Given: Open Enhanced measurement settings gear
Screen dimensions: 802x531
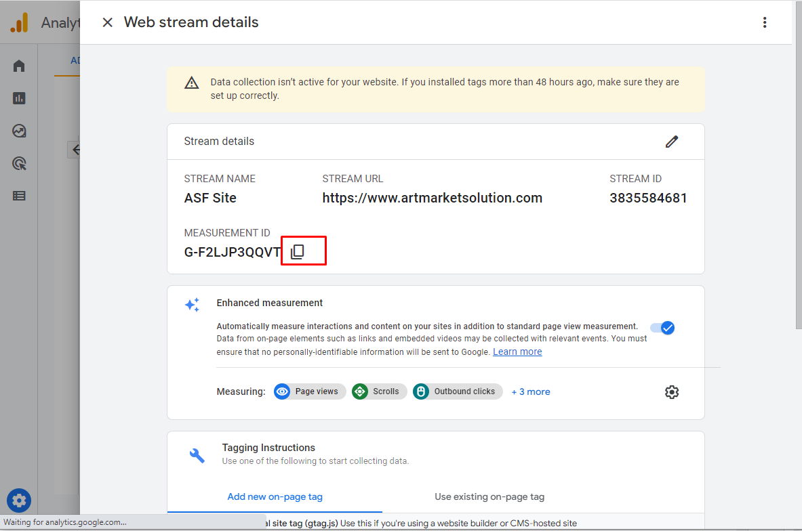Looking at the screenshot, I should pos(672,392).
